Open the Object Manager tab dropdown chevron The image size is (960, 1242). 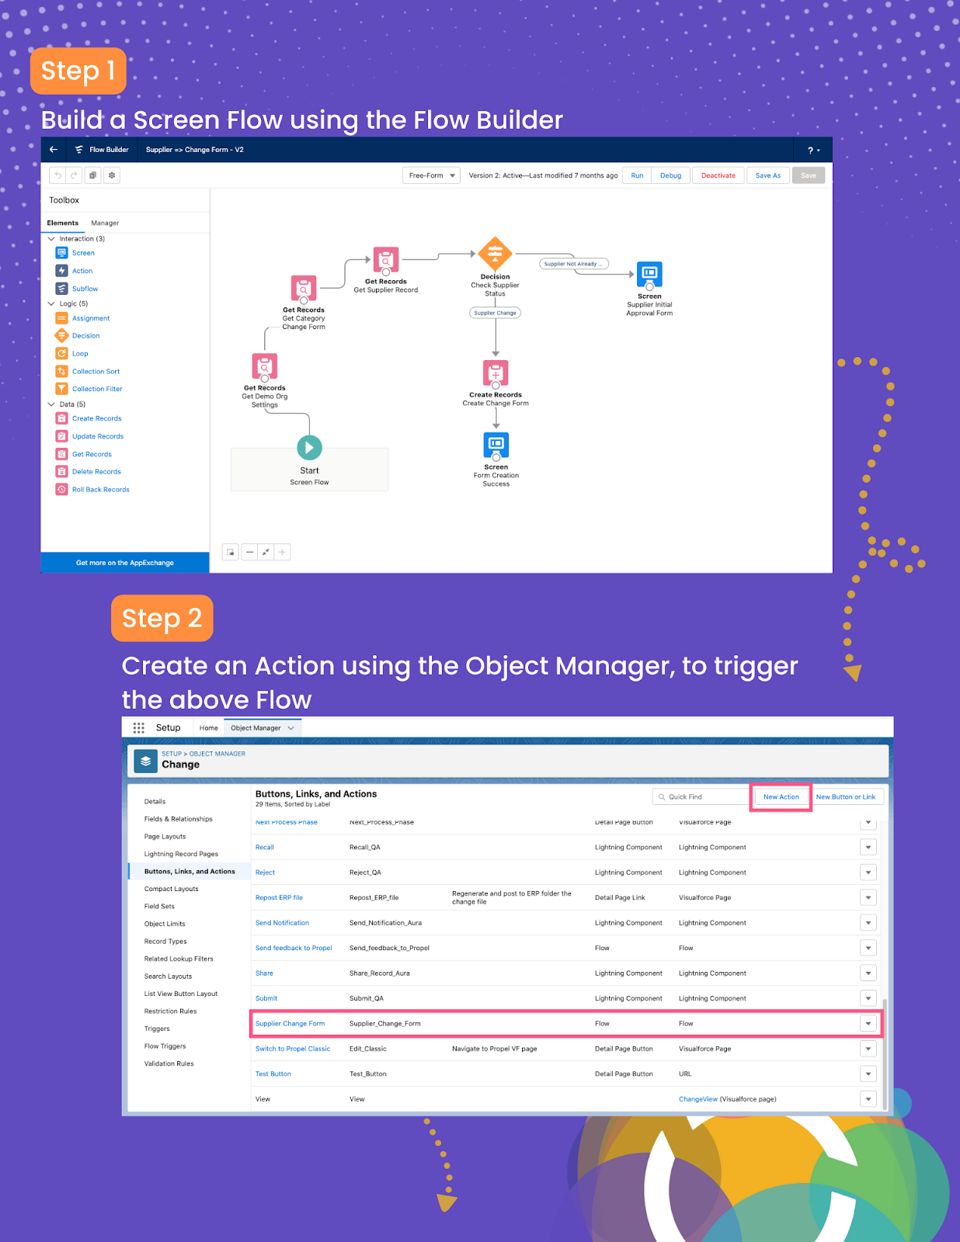[x=291, y=728]
